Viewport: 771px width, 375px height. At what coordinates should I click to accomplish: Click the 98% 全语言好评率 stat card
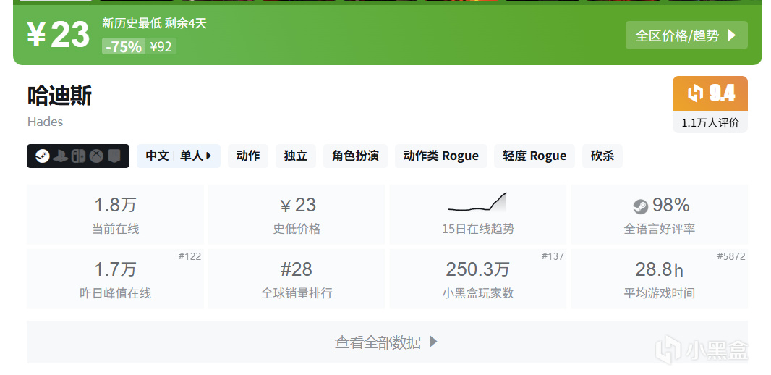point(660,214)
